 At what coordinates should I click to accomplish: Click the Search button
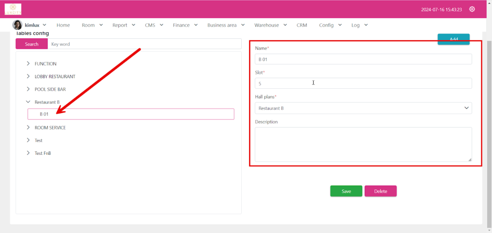(x=32, y=44)
